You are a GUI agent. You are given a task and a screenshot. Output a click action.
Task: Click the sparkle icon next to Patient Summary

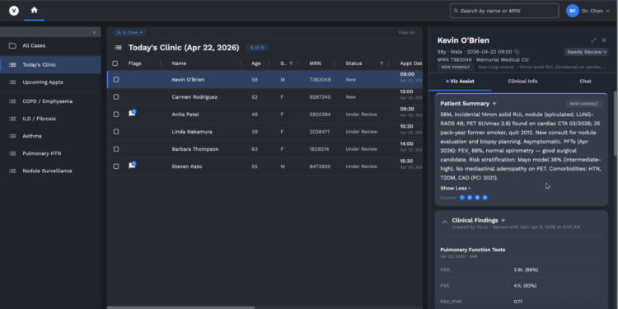coord(494,104)
